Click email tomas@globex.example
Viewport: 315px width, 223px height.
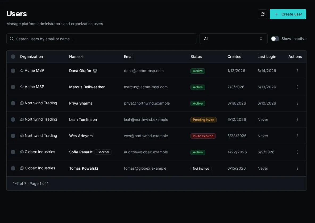tap(145, 168)
